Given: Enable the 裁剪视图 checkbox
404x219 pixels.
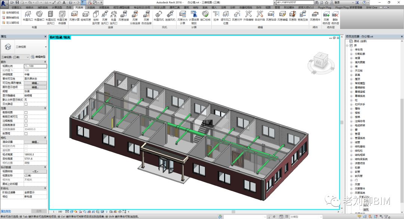Looking at the screenshot, I should coord(26,112).
